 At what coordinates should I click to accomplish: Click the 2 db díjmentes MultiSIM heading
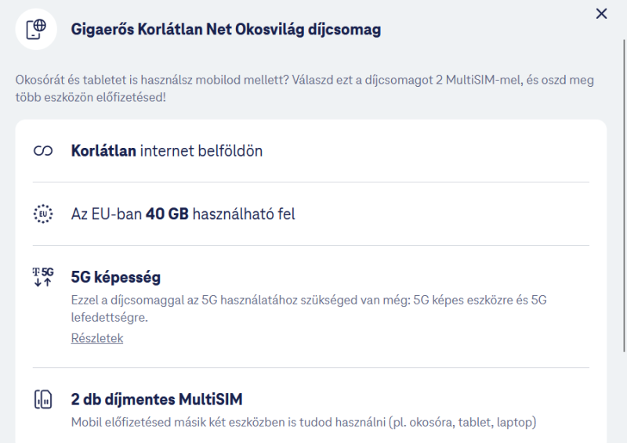(157, 399)
